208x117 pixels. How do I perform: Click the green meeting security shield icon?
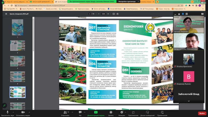click(3, 2)
